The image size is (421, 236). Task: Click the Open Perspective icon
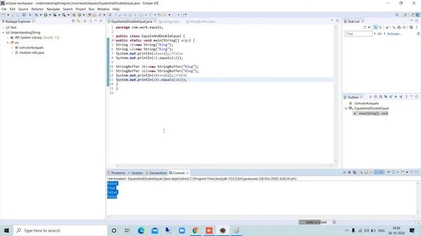click(405, 15)
